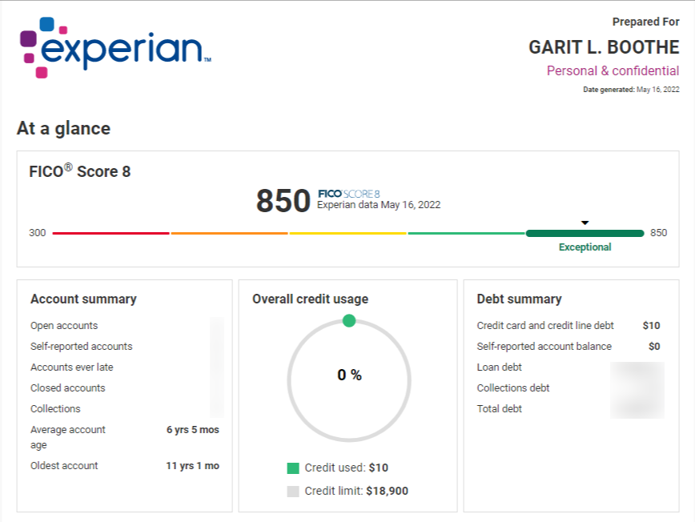
Task: Click the Account summary heading
Action: [83, 299]
